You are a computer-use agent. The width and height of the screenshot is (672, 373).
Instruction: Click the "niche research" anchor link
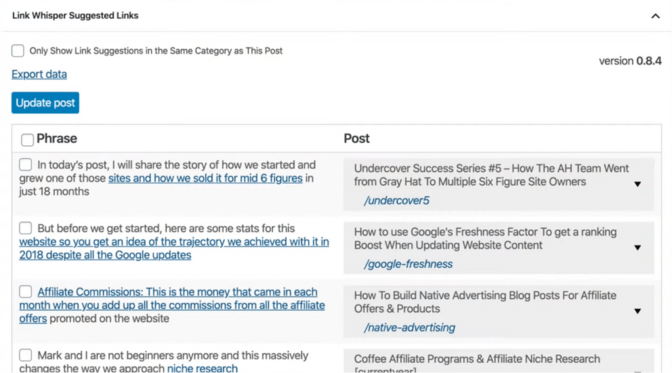point(202,368)
